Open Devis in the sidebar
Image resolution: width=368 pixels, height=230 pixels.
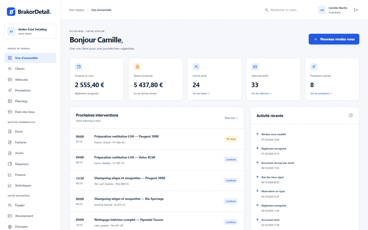click(x=30, y=132)
